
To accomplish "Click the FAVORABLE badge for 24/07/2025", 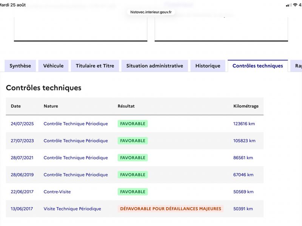I will (133, 124).
